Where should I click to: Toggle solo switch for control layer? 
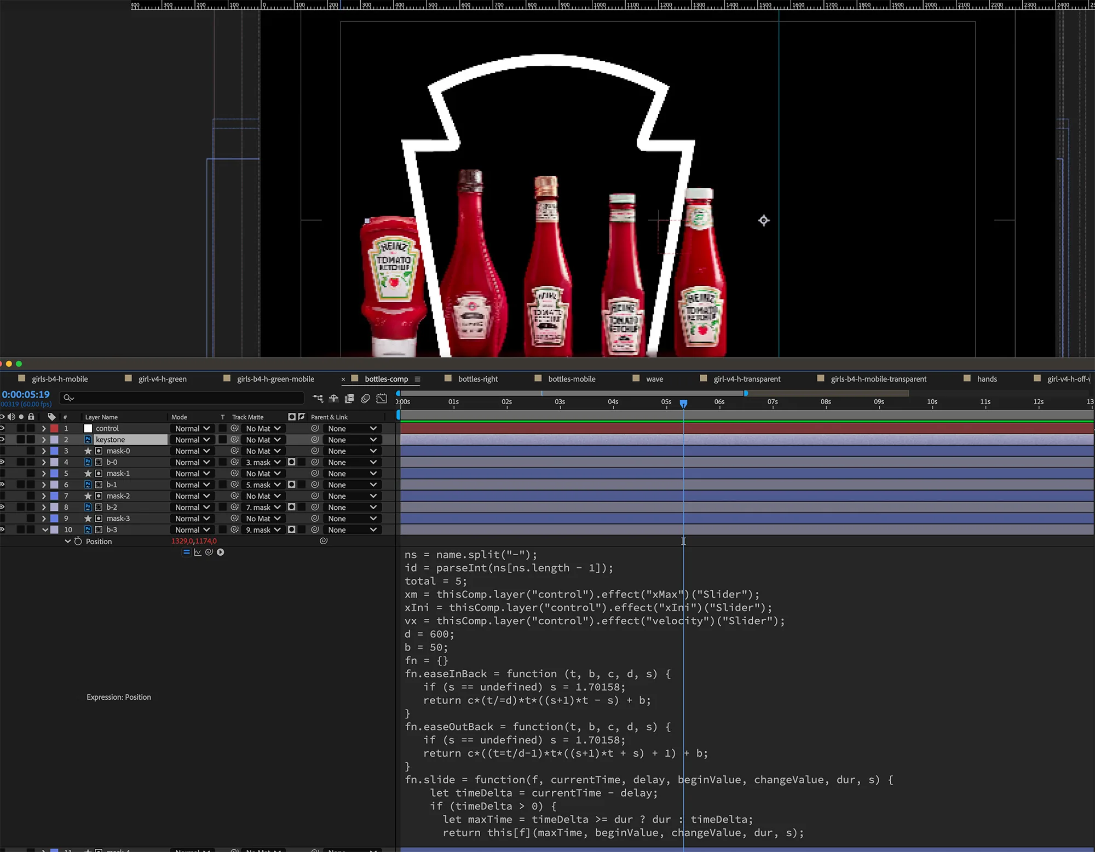21,429
